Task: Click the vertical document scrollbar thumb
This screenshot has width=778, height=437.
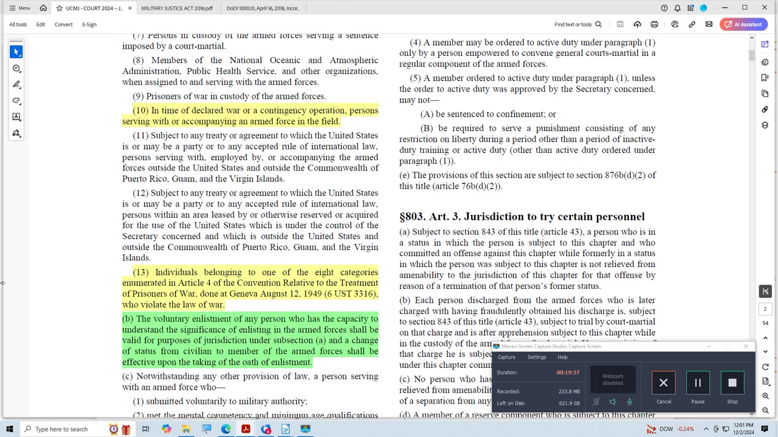Action: click(752, 55)
